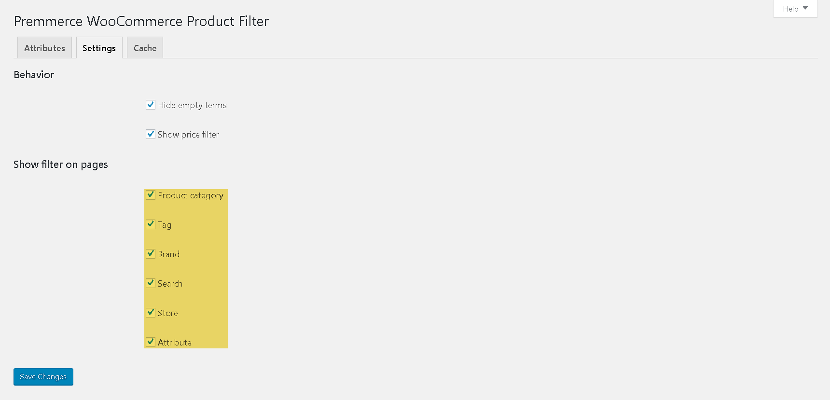
Task: Click the Save Changes button
Action: [x=43, y=377]
